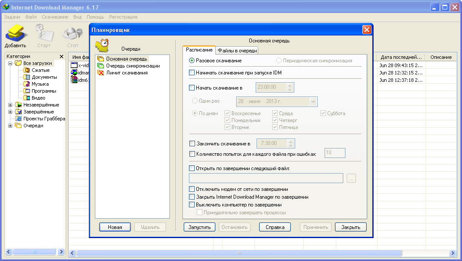
Task: Expand the Незавершённые tree node
Action: click(x=10, y=105)
